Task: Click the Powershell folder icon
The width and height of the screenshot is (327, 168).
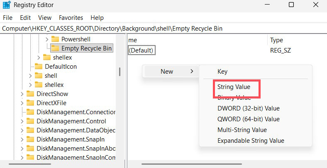Action: 55,39
